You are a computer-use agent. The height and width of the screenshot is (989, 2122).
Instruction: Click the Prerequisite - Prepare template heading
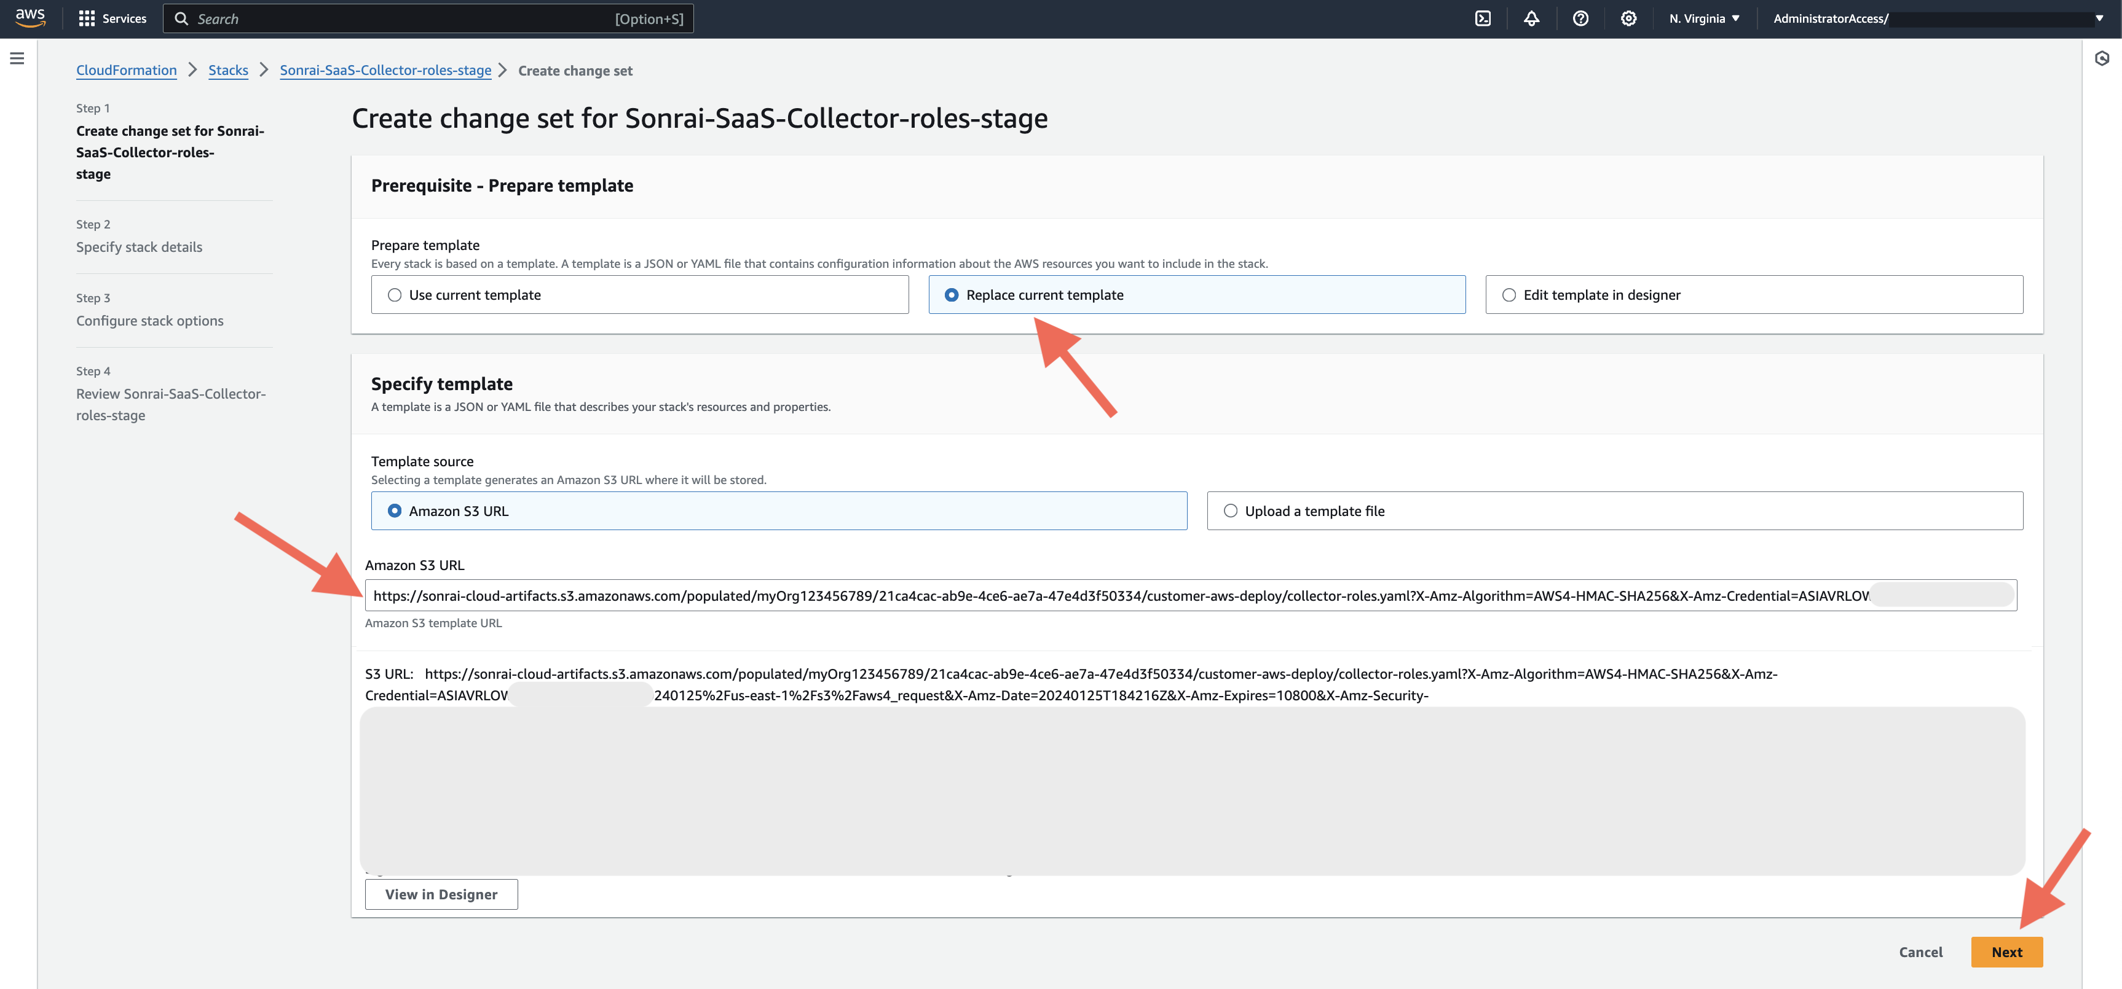point(502,186)
